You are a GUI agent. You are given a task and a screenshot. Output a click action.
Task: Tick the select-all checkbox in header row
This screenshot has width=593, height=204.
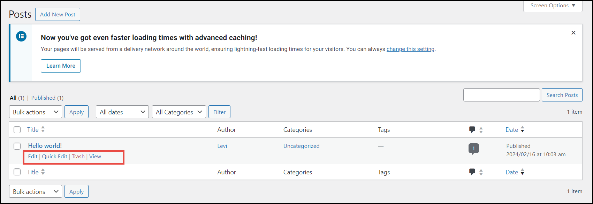coord(17,130)
